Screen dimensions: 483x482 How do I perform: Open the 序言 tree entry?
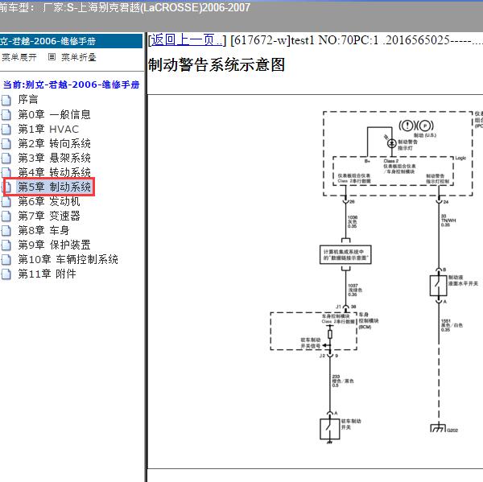pos(28,100)
